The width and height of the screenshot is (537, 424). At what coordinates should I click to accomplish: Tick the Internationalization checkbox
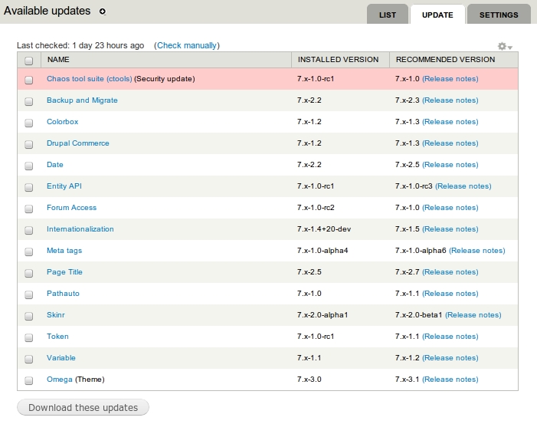pos(29,230)
